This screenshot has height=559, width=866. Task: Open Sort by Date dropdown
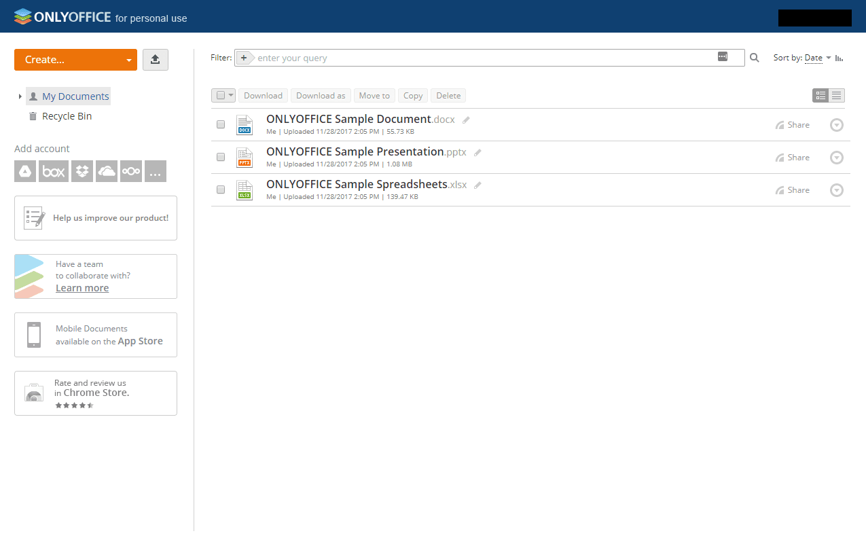[817, 58]
